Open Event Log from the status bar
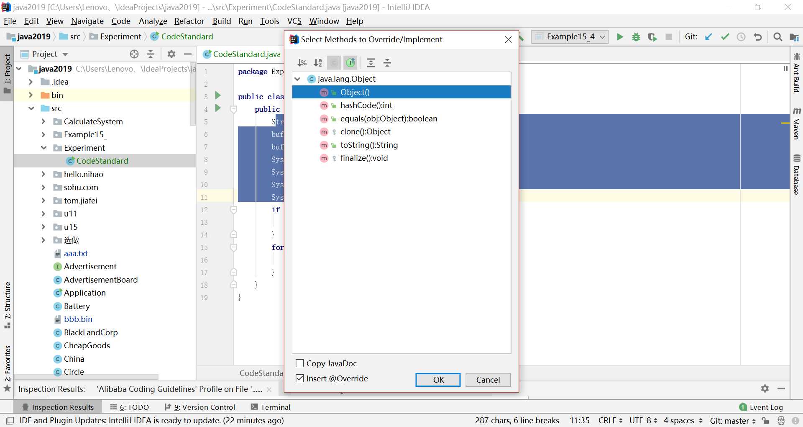This screenshot has height=427, width=803. [x=761, y=407]
